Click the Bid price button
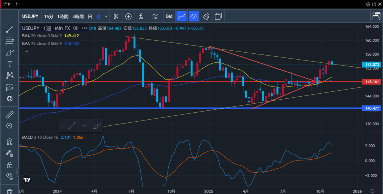The height and width of the screenshot is (194, 383). tap(169, 16)
